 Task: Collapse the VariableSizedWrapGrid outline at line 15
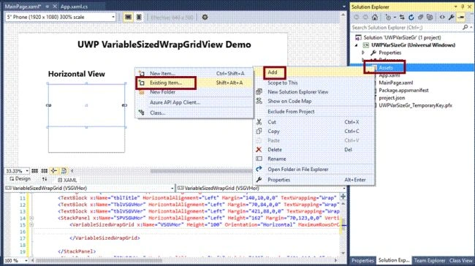[x=31, y=225]
